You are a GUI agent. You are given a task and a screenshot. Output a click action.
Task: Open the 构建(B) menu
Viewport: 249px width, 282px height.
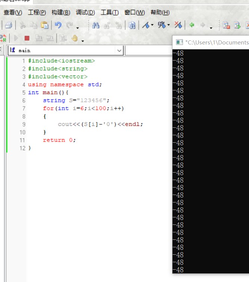pyautogui.click(x=61, y=12)
